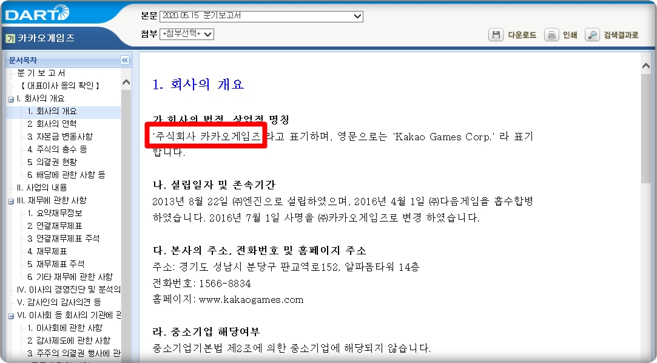Open V. 감사인의 감사의견 등
This screenshot has height=363, width=657.
click(x=59, y=302)
